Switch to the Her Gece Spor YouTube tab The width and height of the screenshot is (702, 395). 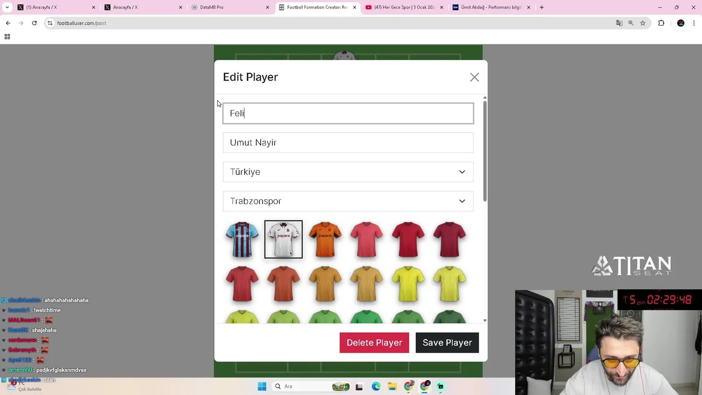pyautogui.click(x=404, y=7)
